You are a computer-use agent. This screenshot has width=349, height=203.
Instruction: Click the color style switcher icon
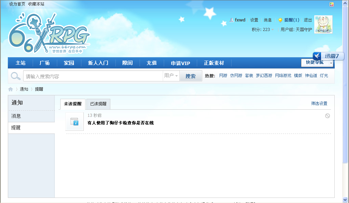(x=332, y=4)
